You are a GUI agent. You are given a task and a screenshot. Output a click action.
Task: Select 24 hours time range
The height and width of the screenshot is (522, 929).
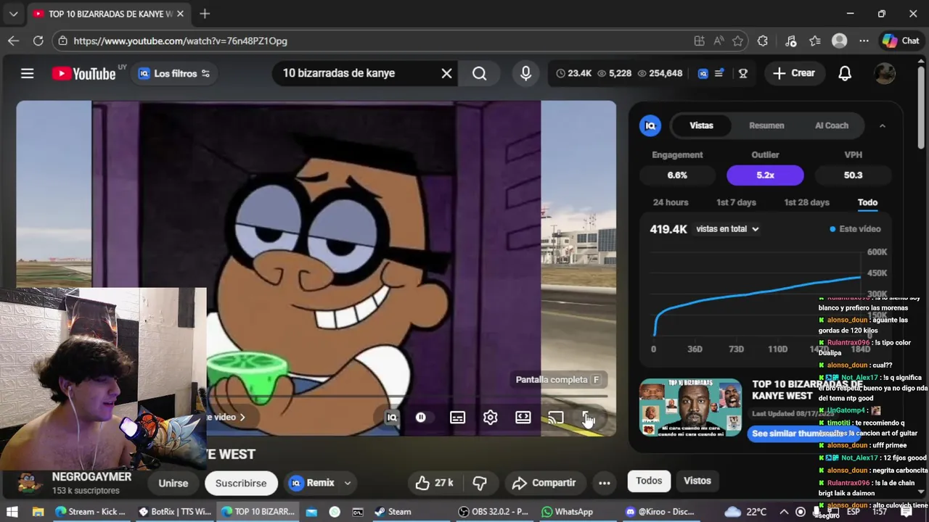point(671,202)
